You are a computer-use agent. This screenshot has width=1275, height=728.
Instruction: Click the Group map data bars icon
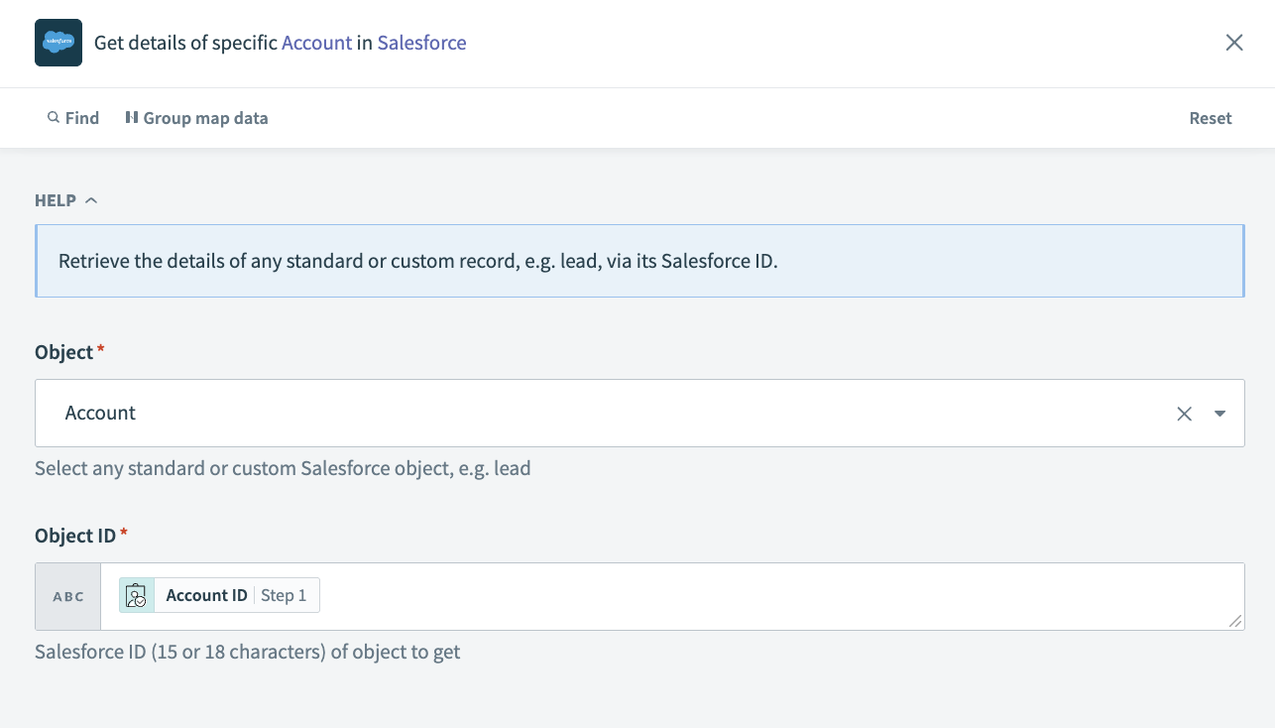tap(132, 117)
